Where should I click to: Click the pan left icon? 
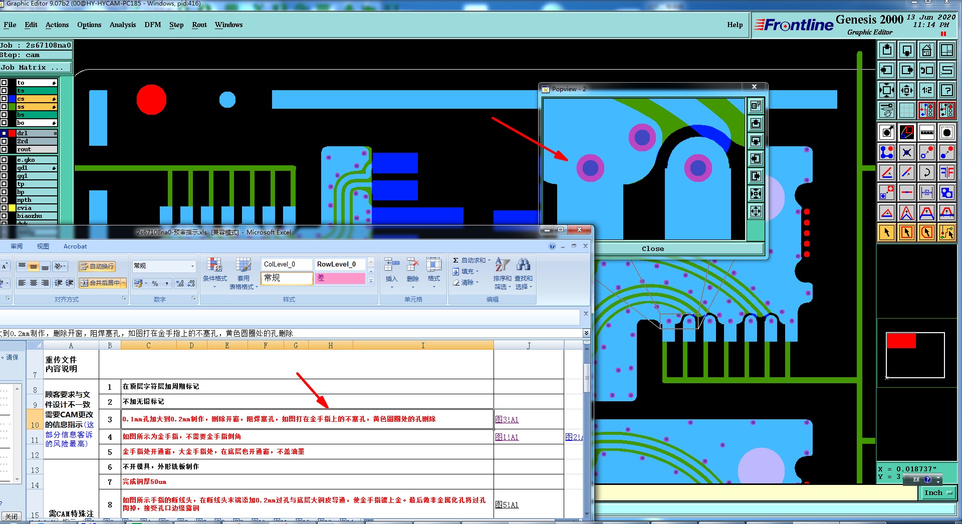click(887, 70)
